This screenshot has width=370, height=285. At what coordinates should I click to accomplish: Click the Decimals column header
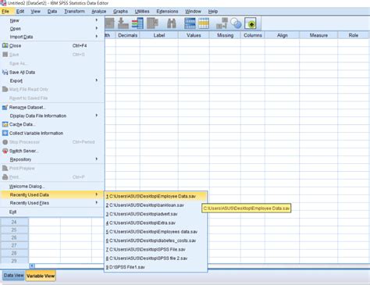127,35
